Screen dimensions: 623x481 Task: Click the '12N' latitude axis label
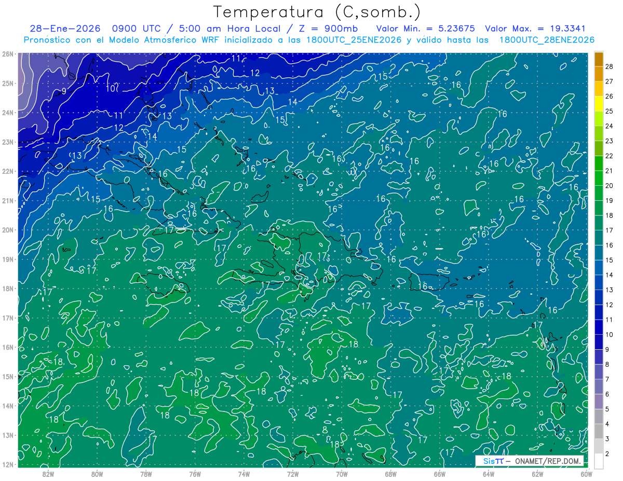coord(7,464)
